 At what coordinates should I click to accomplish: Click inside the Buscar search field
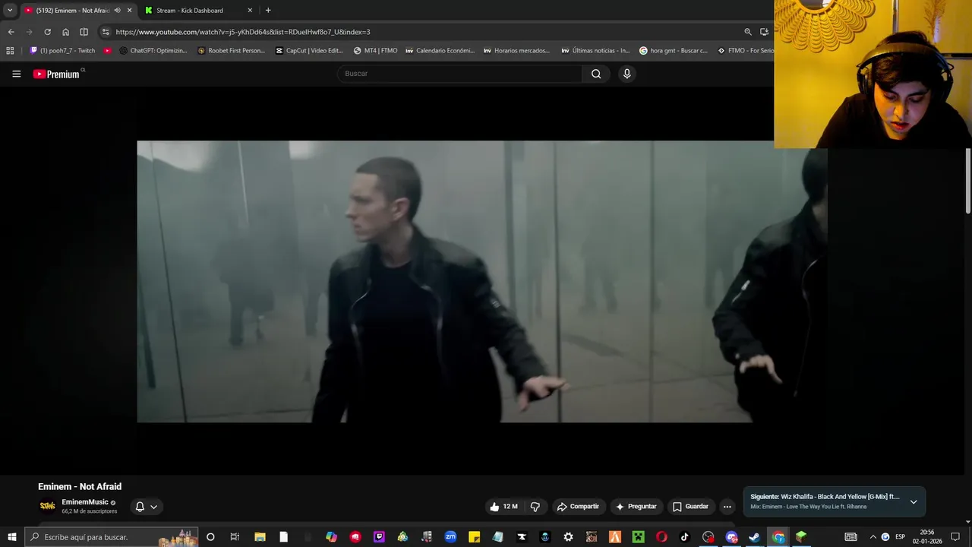(x=459, y=74)
